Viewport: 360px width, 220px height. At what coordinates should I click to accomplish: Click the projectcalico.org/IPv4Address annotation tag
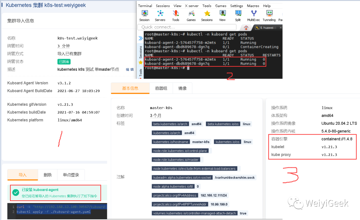coord(175,195)
